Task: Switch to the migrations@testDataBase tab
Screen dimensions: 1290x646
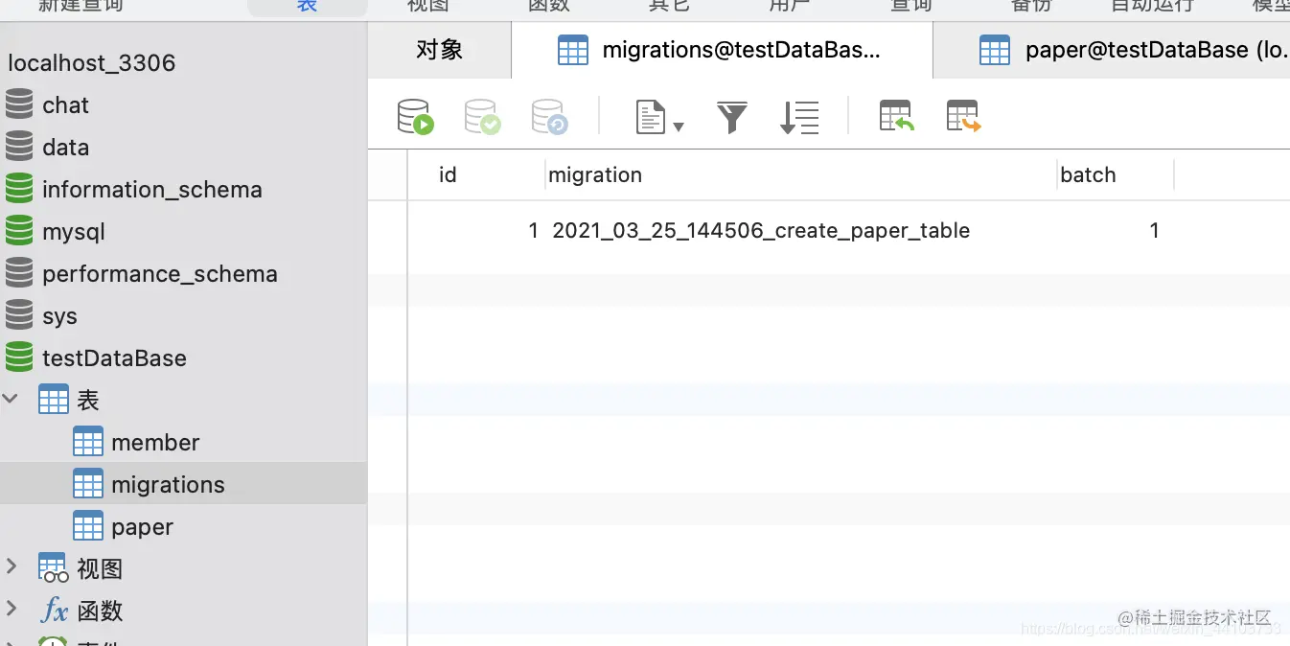Action: pyautogui.click(x=722, y=50)
